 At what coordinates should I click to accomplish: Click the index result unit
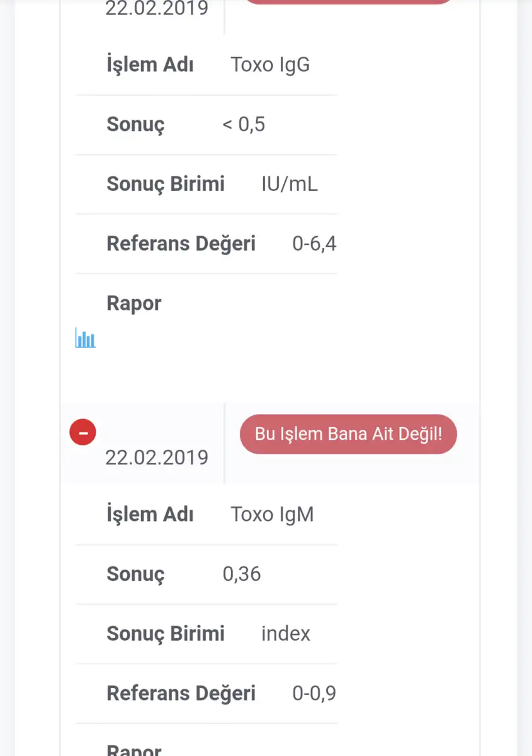click(286, 633)
